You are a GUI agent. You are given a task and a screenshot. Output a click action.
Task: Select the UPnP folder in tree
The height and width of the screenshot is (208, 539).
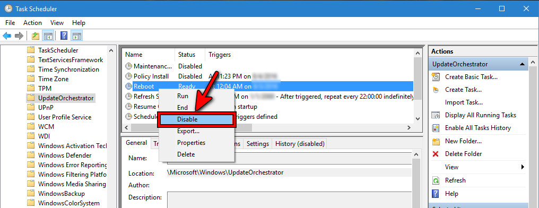click(46, 108)
